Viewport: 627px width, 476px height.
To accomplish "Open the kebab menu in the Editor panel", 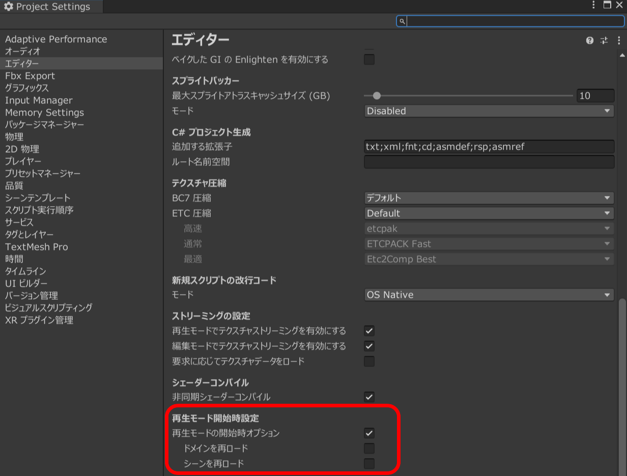I will point(619,40).
